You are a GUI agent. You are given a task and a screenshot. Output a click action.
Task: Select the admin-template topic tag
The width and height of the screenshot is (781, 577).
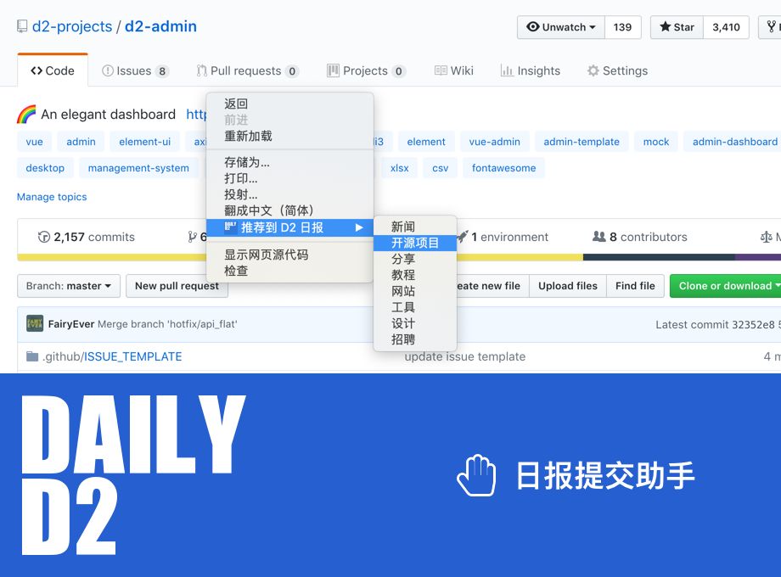click(582, 142)
